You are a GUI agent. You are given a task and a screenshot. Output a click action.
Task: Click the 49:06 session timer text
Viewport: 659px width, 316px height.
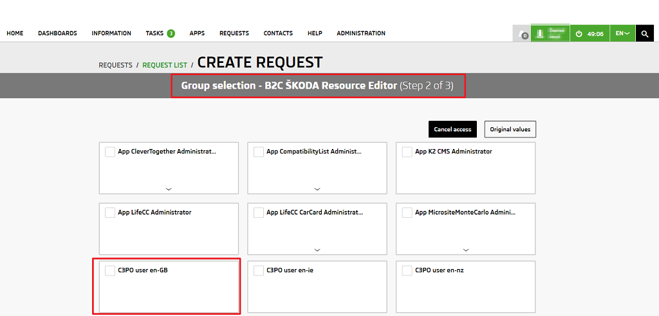[x=595, y=33]
